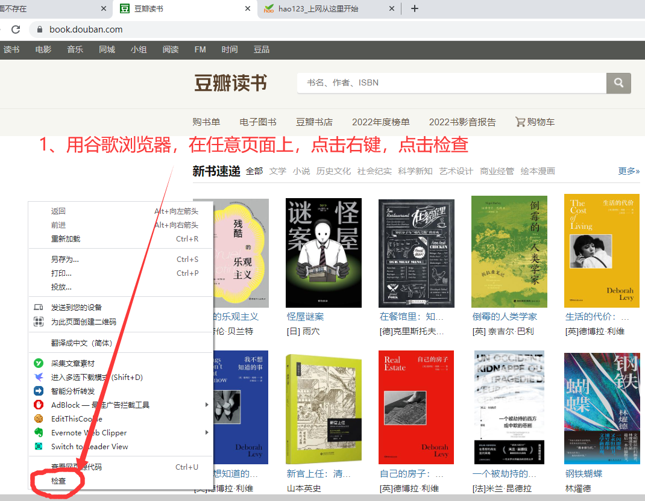Click the AdBlock red stop-hand icon

[x=38, y=405]
